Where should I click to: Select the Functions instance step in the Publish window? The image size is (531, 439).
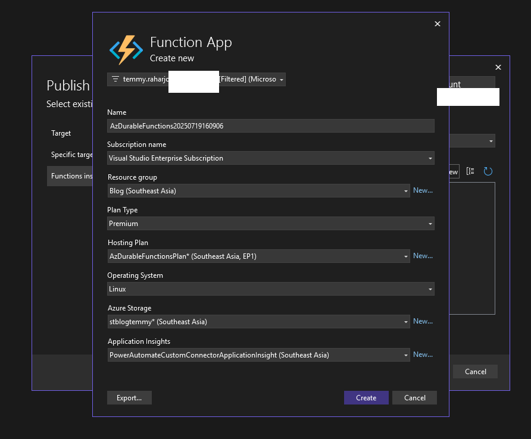coord(70,176)
